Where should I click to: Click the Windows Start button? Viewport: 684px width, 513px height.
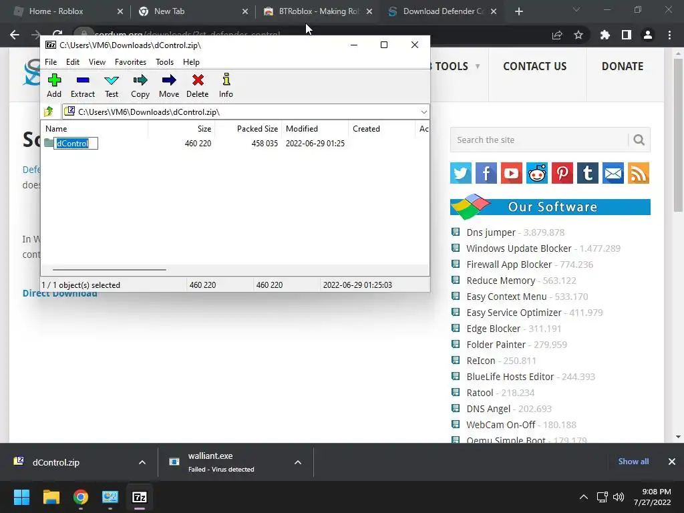[21, 497]
